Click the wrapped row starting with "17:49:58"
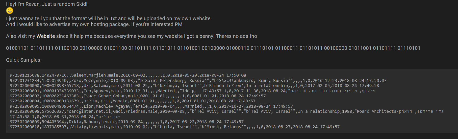The height and width of the screenshot is (139, 458). pyautogui.click(x=65, y=117)
